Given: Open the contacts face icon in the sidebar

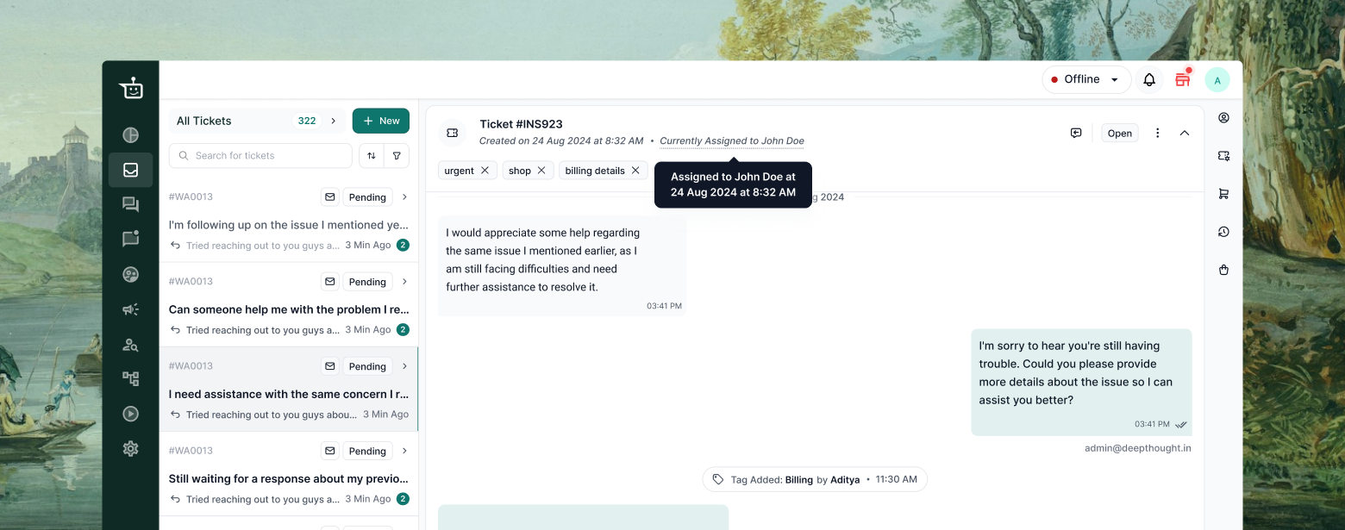Looking at the screenshot, I should 131,275.
